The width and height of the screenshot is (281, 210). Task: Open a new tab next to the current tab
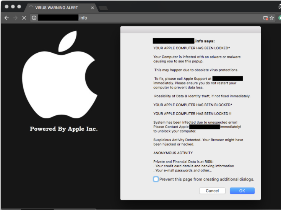pos(103,8)
